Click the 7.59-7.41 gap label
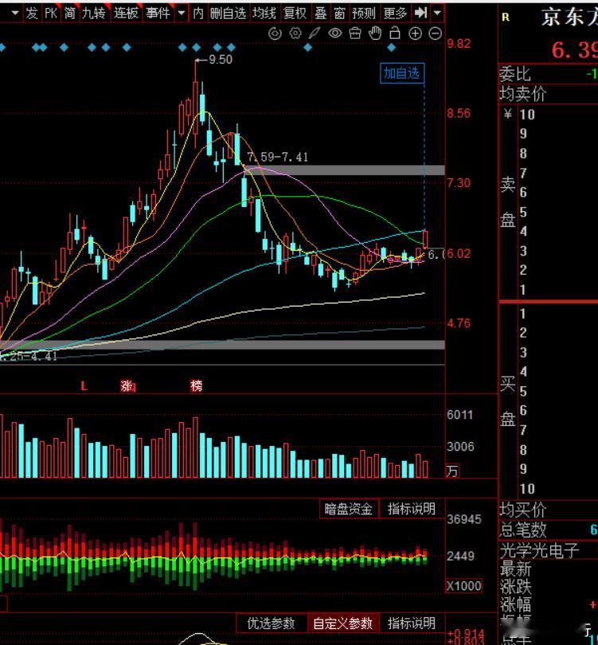598x645 pixels. [278, 157]
